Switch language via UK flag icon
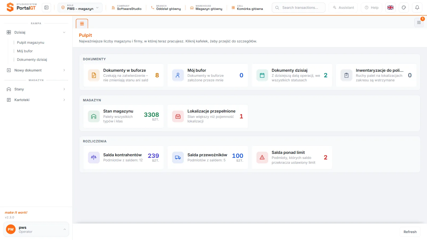The image size is (427, 240). (x=390, y=7)
